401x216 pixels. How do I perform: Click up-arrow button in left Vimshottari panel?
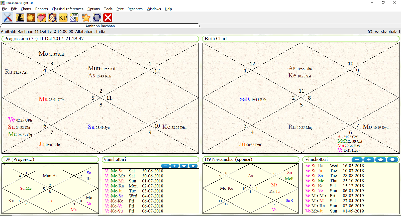184,166
